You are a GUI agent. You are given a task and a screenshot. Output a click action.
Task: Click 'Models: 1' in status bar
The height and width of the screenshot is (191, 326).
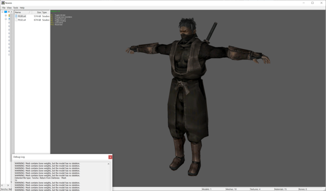point(206,189)
